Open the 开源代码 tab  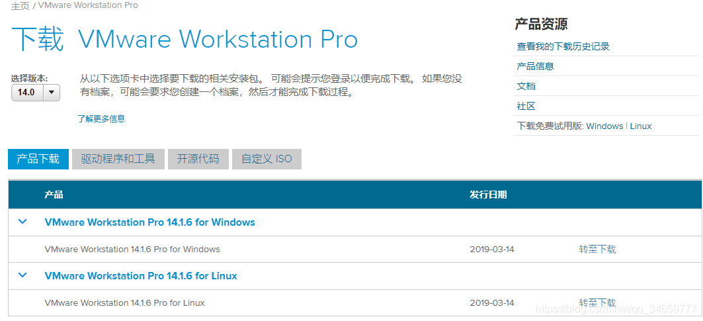coord(198,159)
